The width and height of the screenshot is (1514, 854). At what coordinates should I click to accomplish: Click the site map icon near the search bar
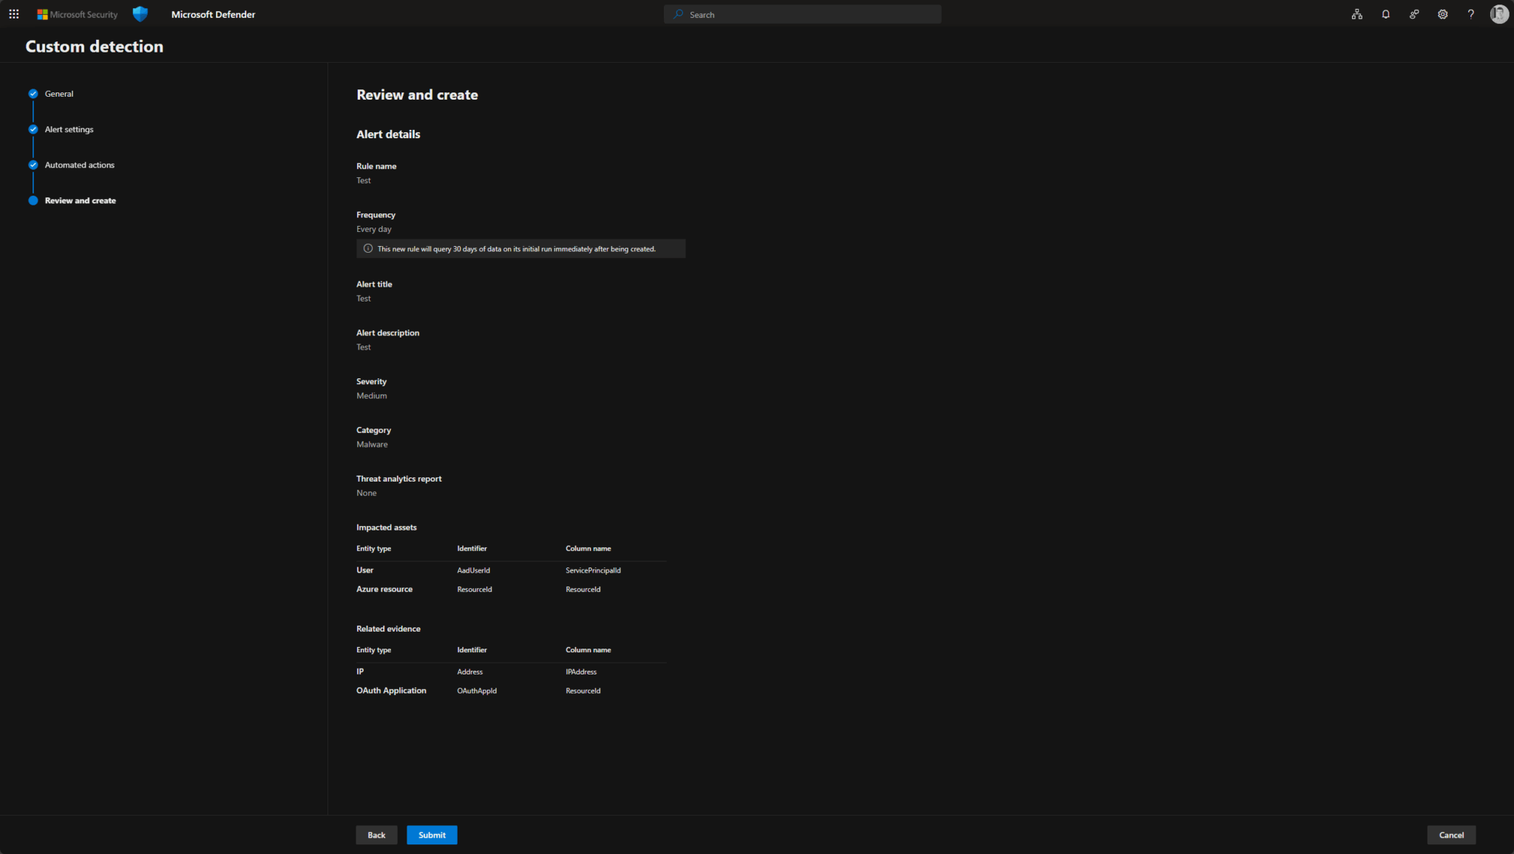tap(1357, 14)
